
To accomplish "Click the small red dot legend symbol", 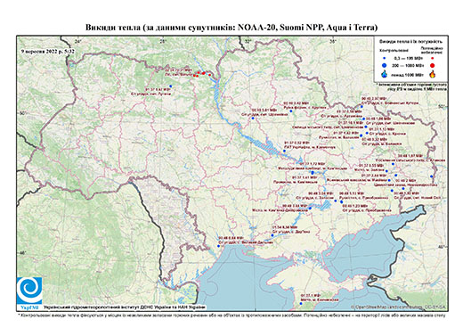I will click(433, 58).
